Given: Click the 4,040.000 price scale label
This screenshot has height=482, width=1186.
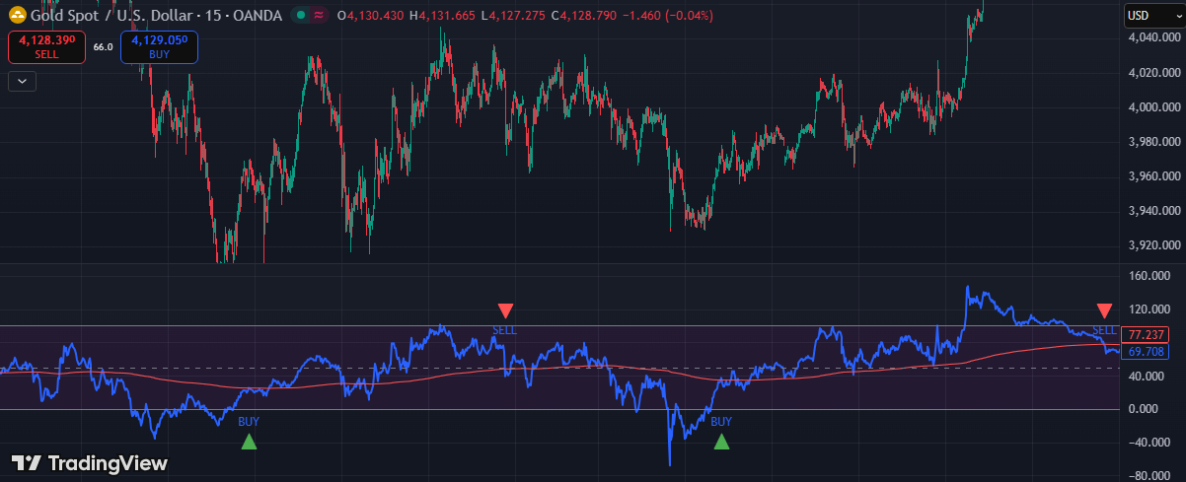Looking at the screenshot, I should pos(1150,38).
